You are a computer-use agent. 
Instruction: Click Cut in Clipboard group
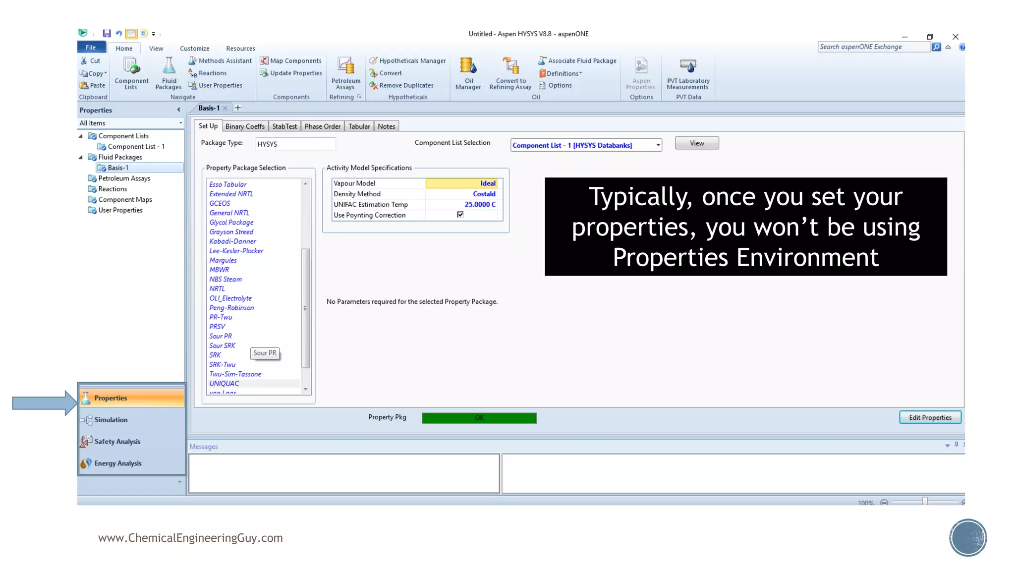coord(91,60)
